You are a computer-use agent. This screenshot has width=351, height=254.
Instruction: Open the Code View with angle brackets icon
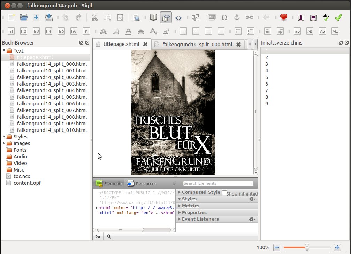tap(178, 17)
